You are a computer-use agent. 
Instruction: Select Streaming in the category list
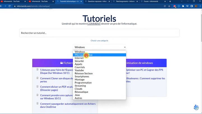click(x=99, y=86)
